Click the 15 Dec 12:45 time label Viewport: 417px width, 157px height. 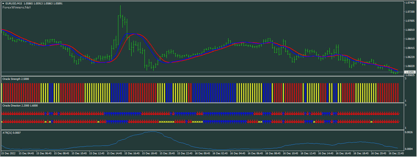tap(97, 153)
